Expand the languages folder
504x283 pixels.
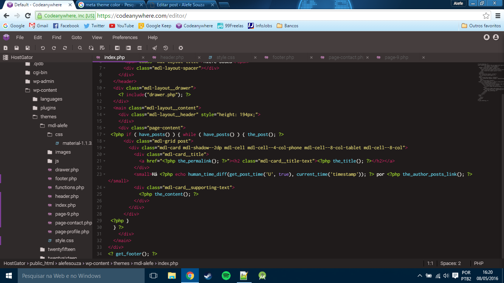pyautogui.click(x=35, y=99)
